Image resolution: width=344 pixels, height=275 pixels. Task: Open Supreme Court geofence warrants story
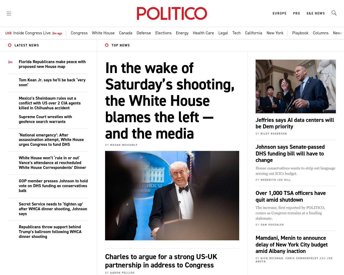[x=45, y=119]
